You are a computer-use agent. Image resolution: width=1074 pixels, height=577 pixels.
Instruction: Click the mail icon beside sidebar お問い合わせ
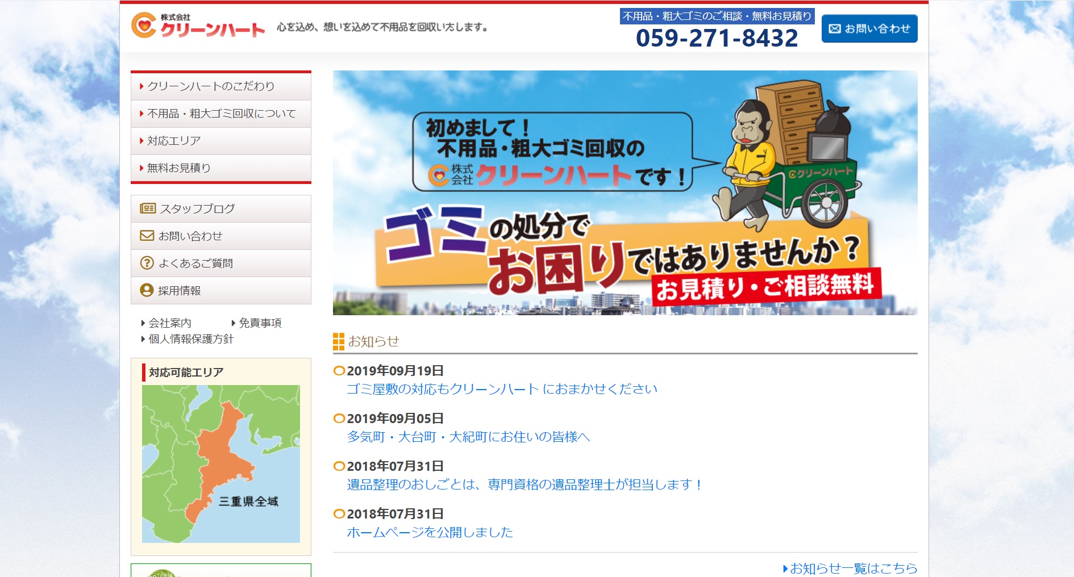coord(147,236)
